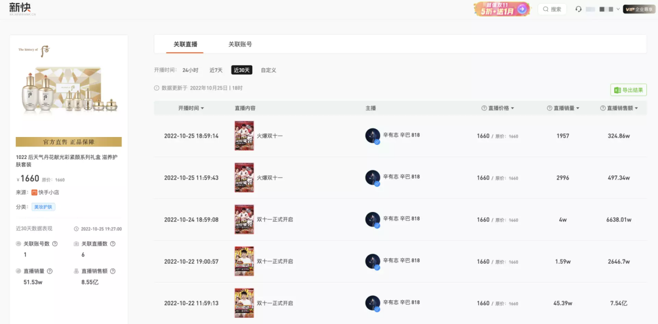The width and height of the screenshot is (658, 324).
Task: Click the 美妆护肤 category tag
Action: tap(43, 207)
